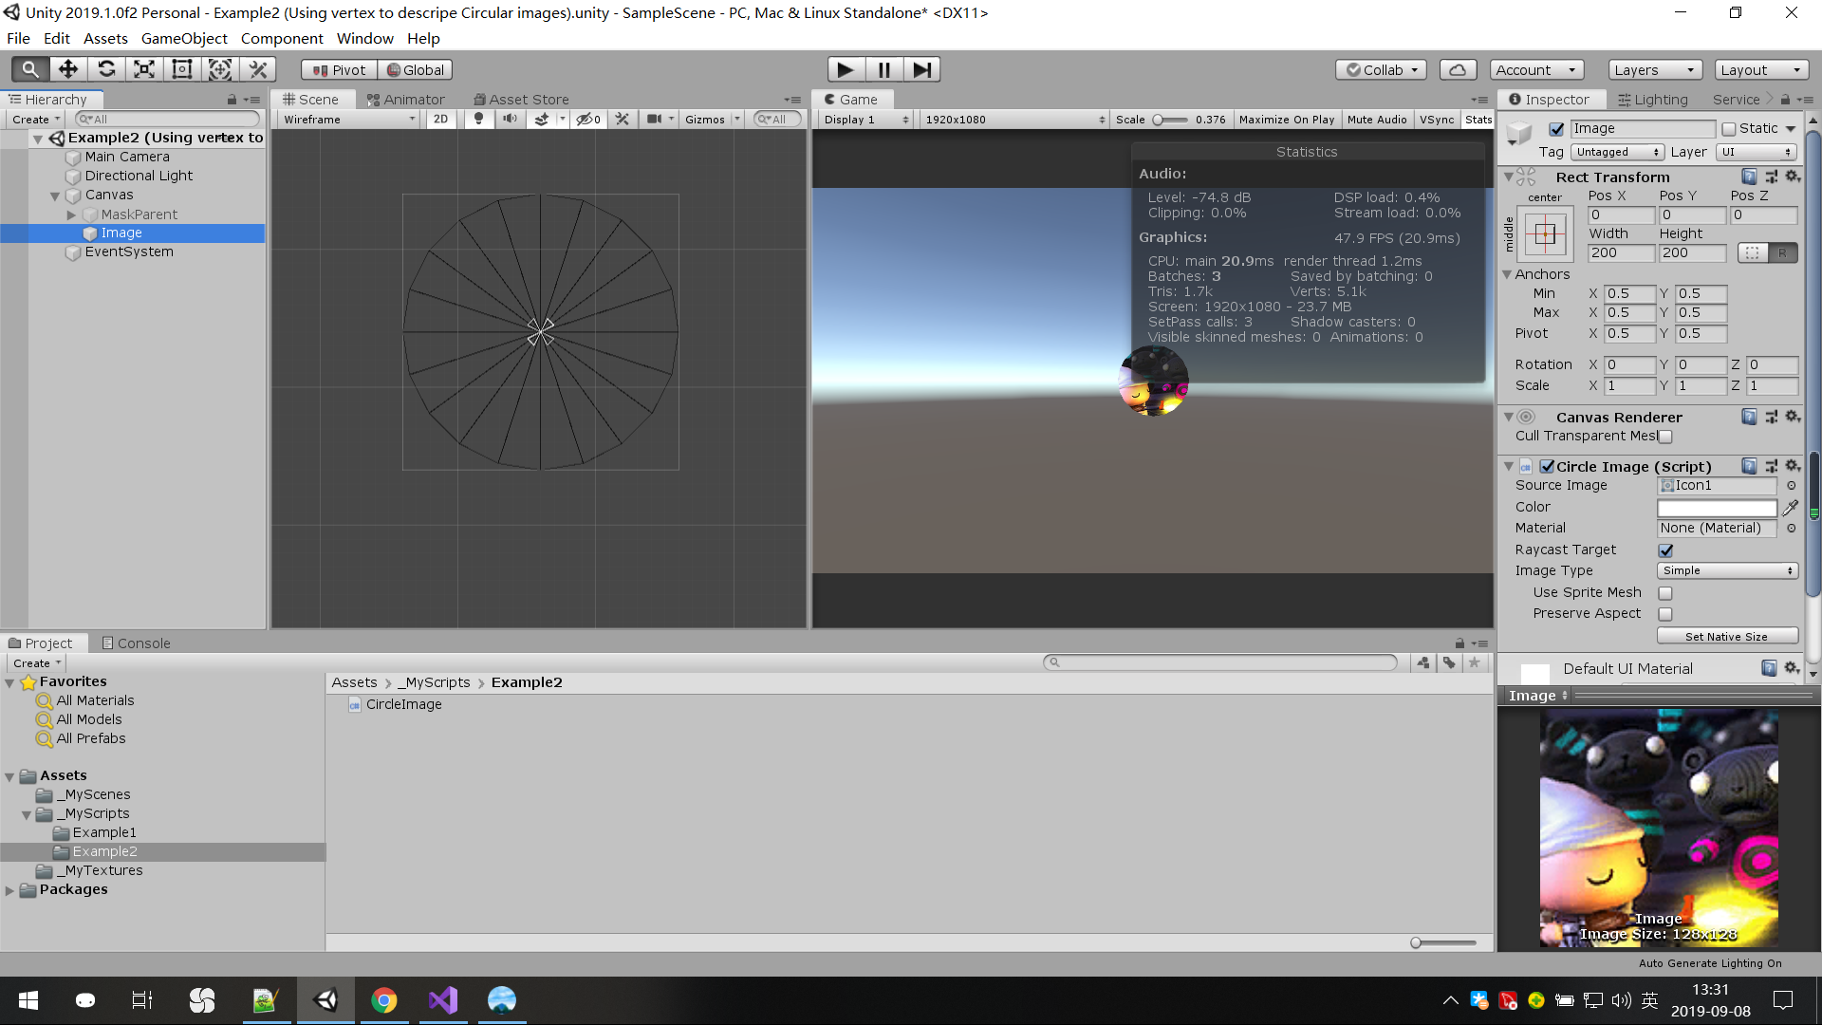This screenshot has height=1025, width=1822.
Task: Toggle the Static checkbox
Action: pyautogui.click(x=1728, y=129)
